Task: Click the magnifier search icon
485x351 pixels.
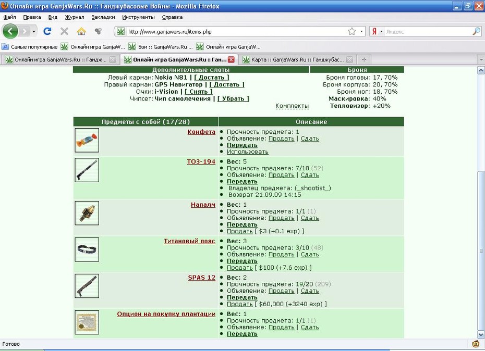Action: [x=477, y=31]
